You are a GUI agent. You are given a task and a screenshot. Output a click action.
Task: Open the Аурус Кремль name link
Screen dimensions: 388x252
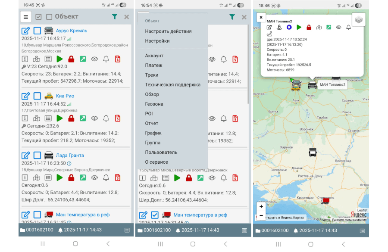click(x=72, y=31)
